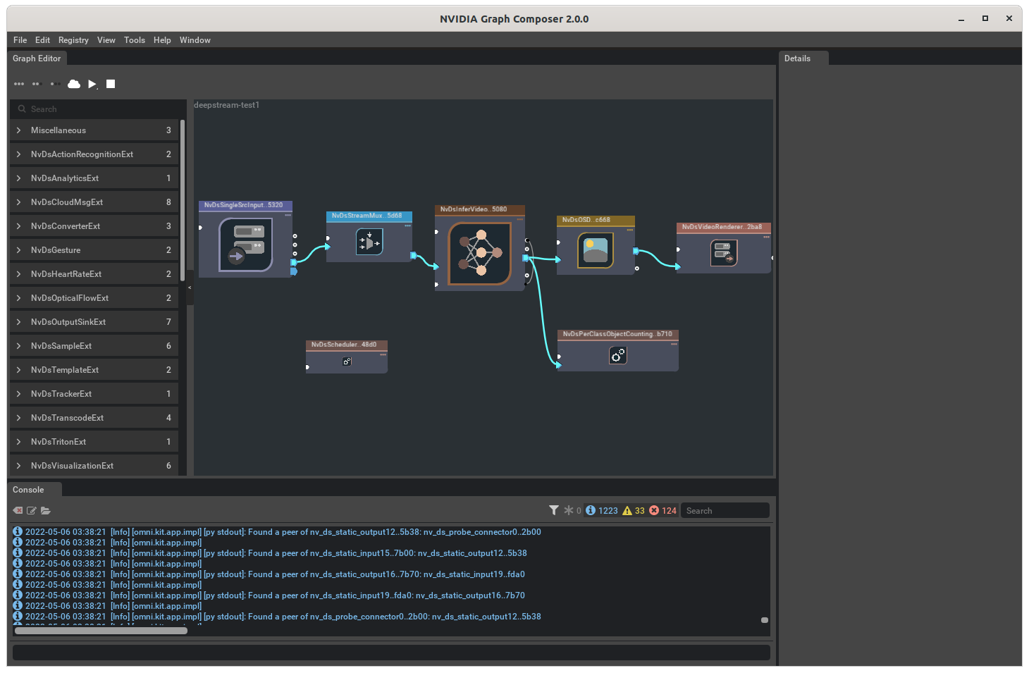This screenshot has height=673, width=1029.
Task: Toggle warning messages showing 33 count
Action: pos(634,510)
